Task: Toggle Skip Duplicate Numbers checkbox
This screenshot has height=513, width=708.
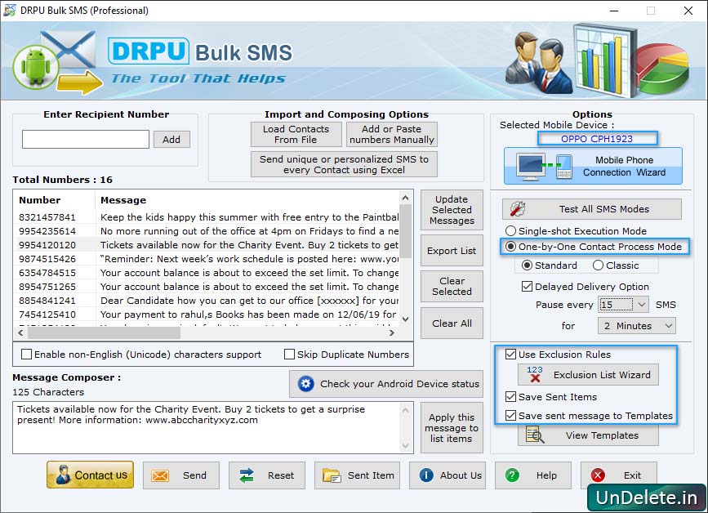Action: pos(289,355)
